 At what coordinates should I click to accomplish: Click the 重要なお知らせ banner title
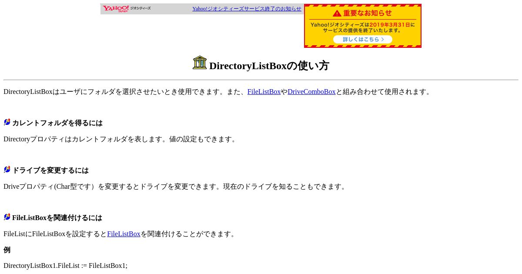click(x=368, y=13)
